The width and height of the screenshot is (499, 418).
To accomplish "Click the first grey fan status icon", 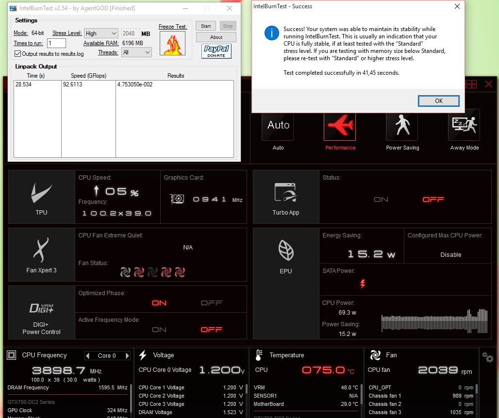I will [x=125, y=272].
